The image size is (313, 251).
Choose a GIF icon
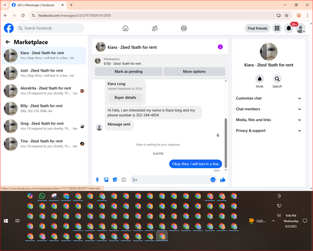pyautogui.click(x=124, y=179)
